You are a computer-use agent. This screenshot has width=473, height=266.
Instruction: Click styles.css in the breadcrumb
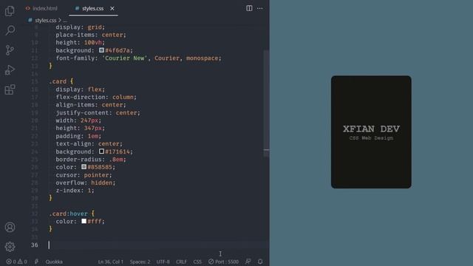coord(45,20)
